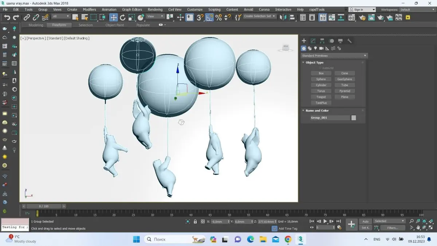This screenshot has width=437, height=246.
Task: Click the TextPlus button
Action: tap(321, 103)
